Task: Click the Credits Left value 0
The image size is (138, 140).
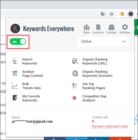Action: (93, 121)
